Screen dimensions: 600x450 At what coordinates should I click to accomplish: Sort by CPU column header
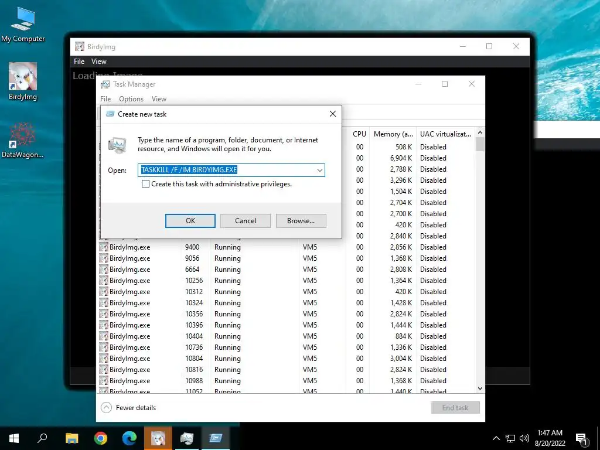[x=359, y=134]
